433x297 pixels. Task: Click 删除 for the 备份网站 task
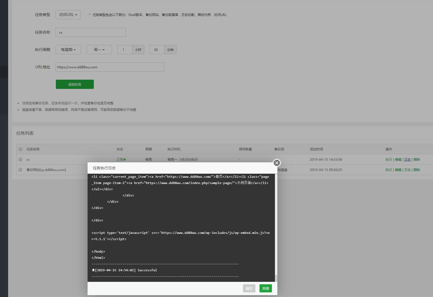[x=417, y=170]
